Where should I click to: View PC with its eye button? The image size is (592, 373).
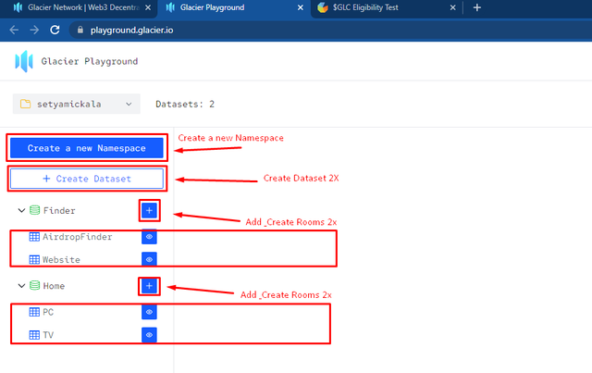(149, 312)
